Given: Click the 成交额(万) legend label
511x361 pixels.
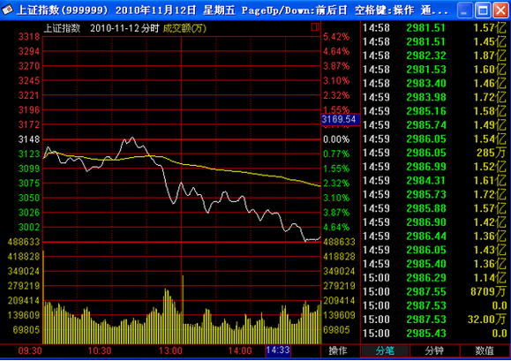Looking at the screenshot, I should pos(184,28).
